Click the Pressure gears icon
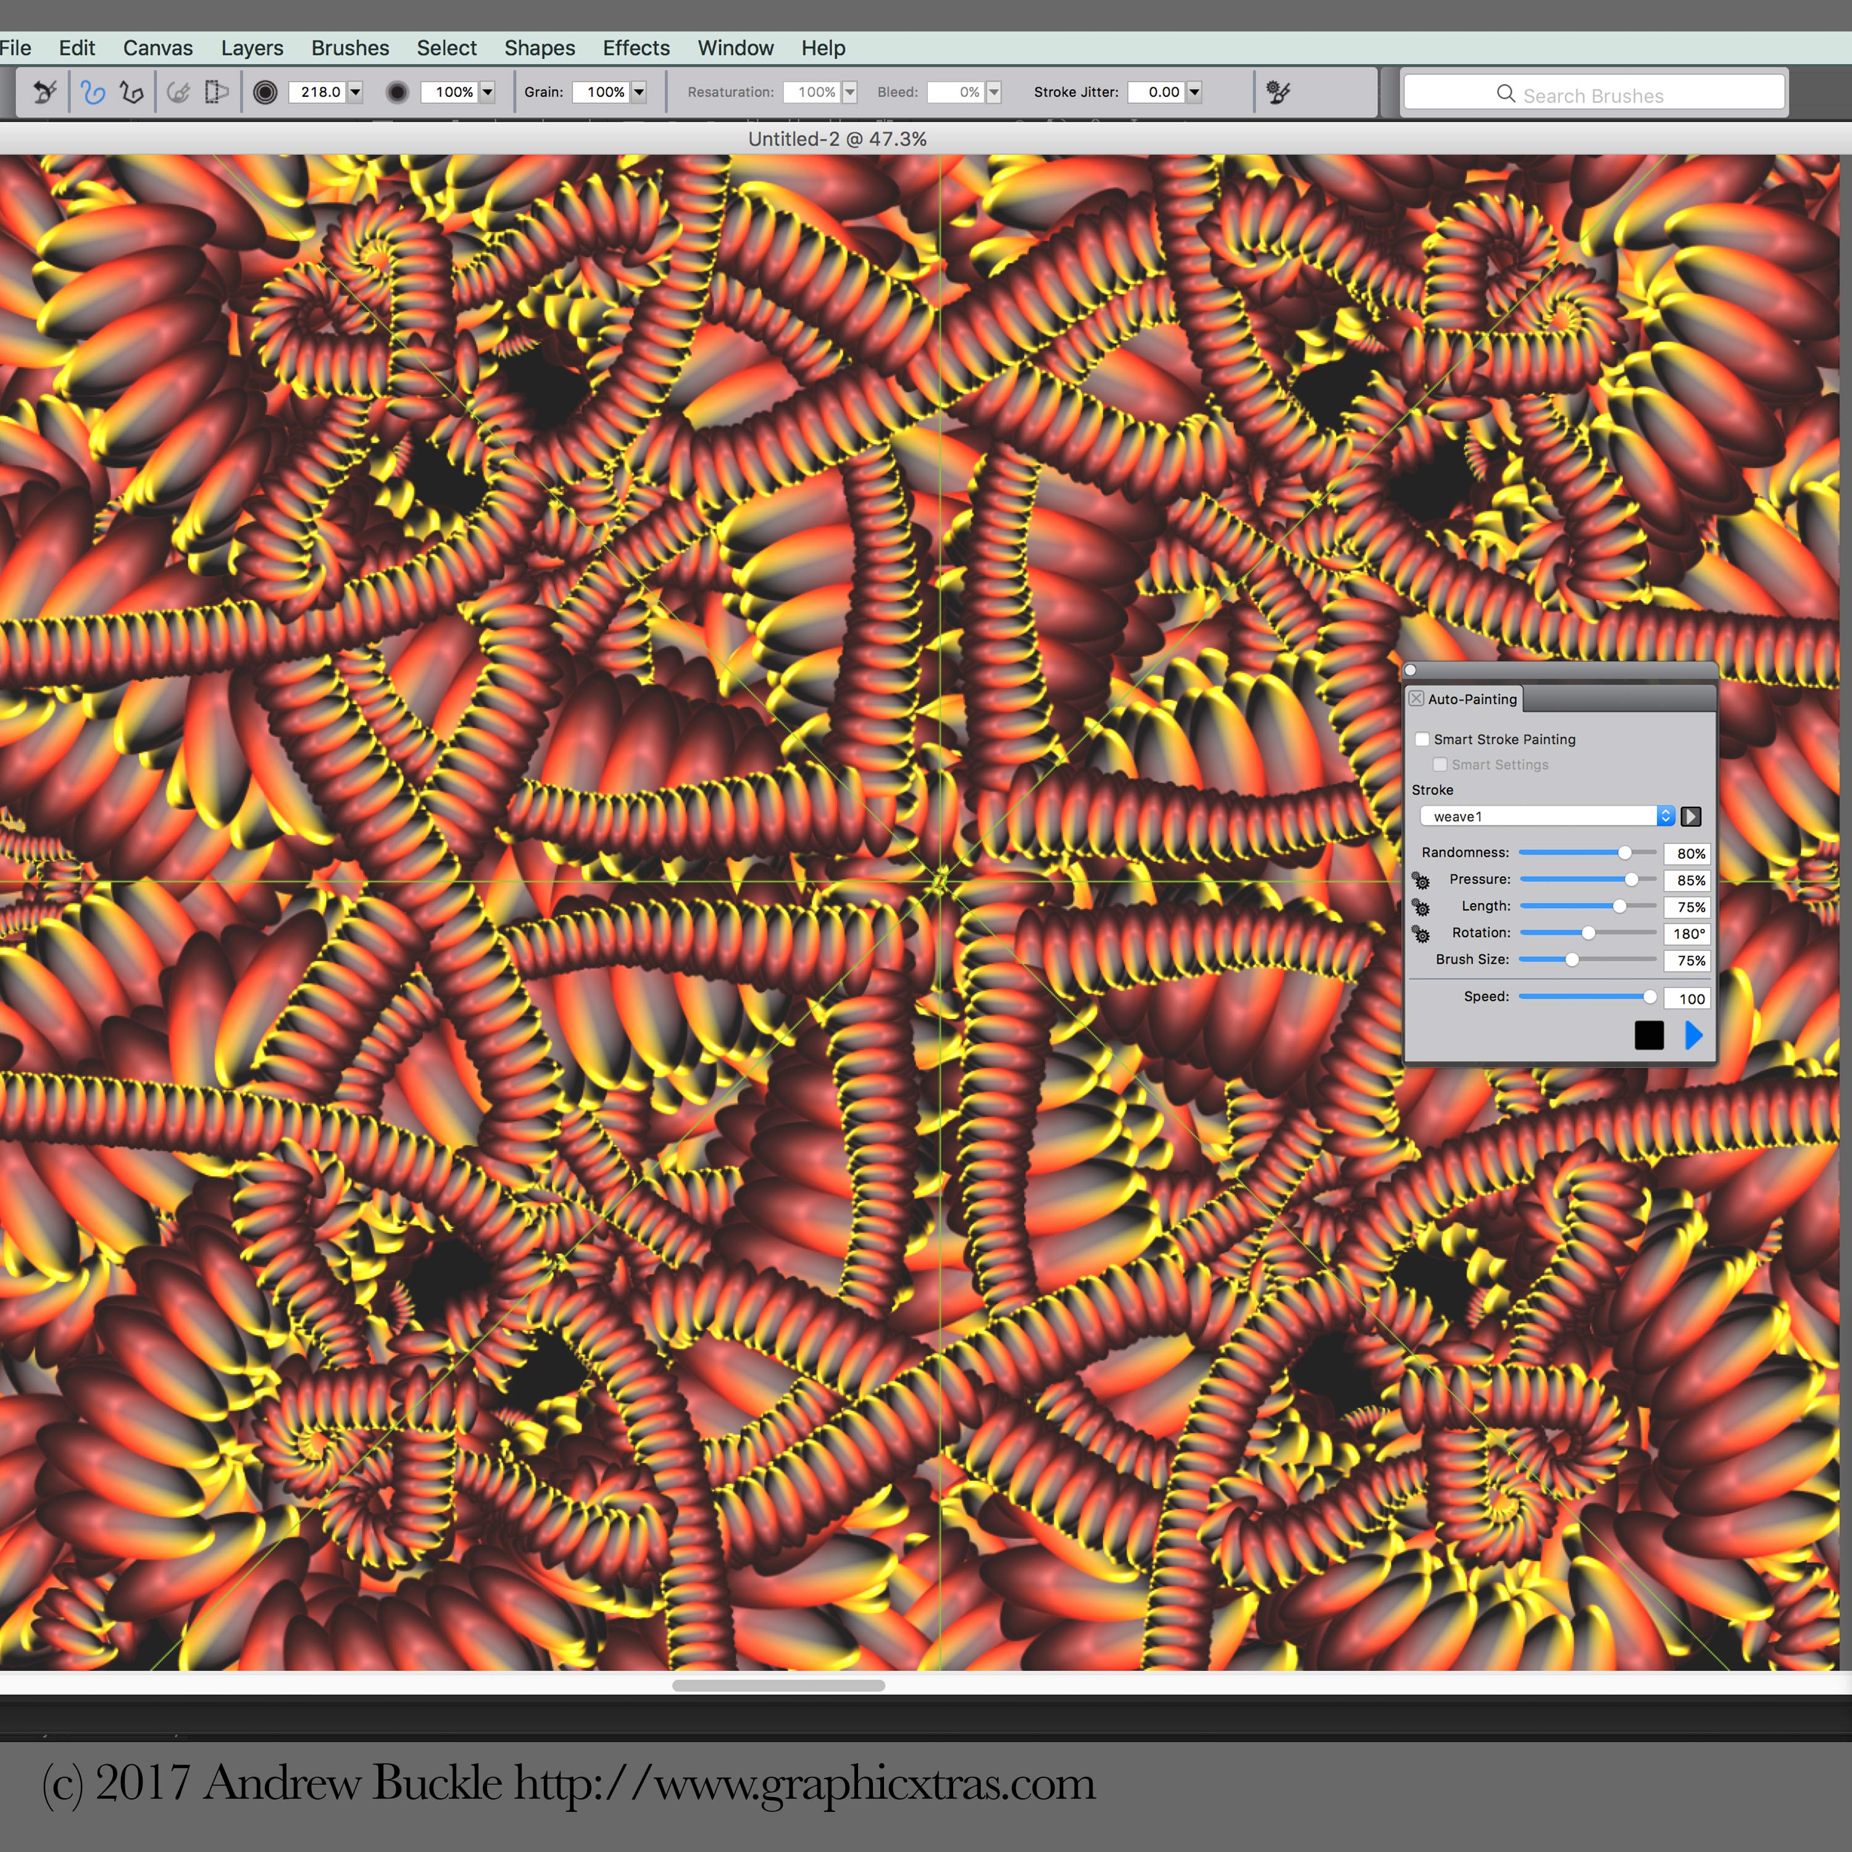This screenshot has width=1852, height=1852. pyautogui.click(x=1420, y=880)
